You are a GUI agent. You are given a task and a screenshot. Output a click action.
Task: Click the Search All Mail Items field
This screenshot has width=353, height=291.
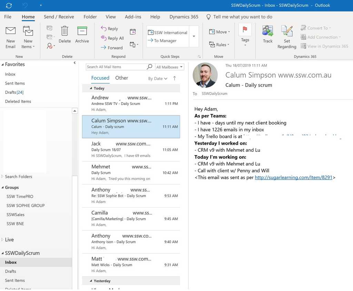point(114,67)
